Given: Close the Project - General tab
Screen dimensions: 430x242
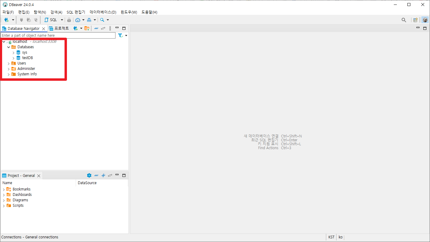Looking at the screenshot, I should click(39, 176).
